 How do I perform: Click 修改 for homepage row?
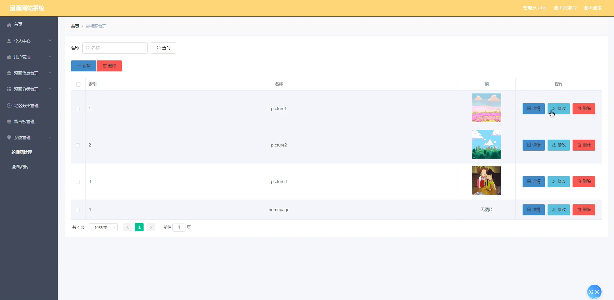tap(559, 210)
